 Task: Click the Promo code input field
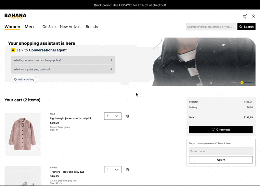point(221,151)
